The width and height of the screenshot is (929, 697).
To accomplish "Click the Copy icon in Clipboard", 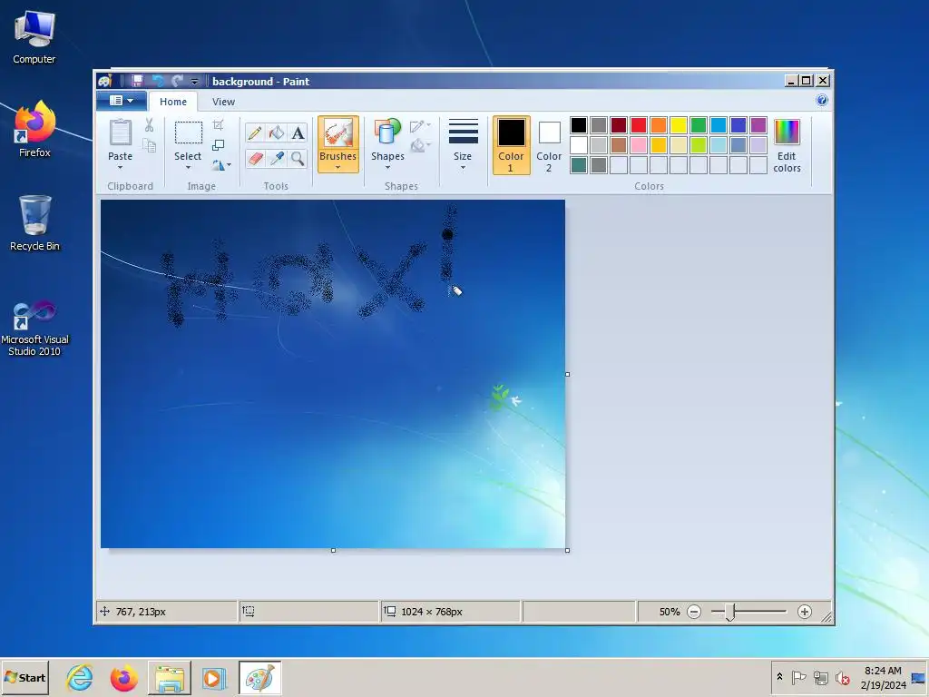I will (150, 145).
